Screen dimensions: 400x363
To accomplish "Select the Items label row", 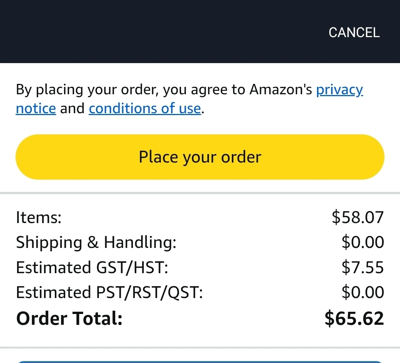I will (x=39, y=218).
